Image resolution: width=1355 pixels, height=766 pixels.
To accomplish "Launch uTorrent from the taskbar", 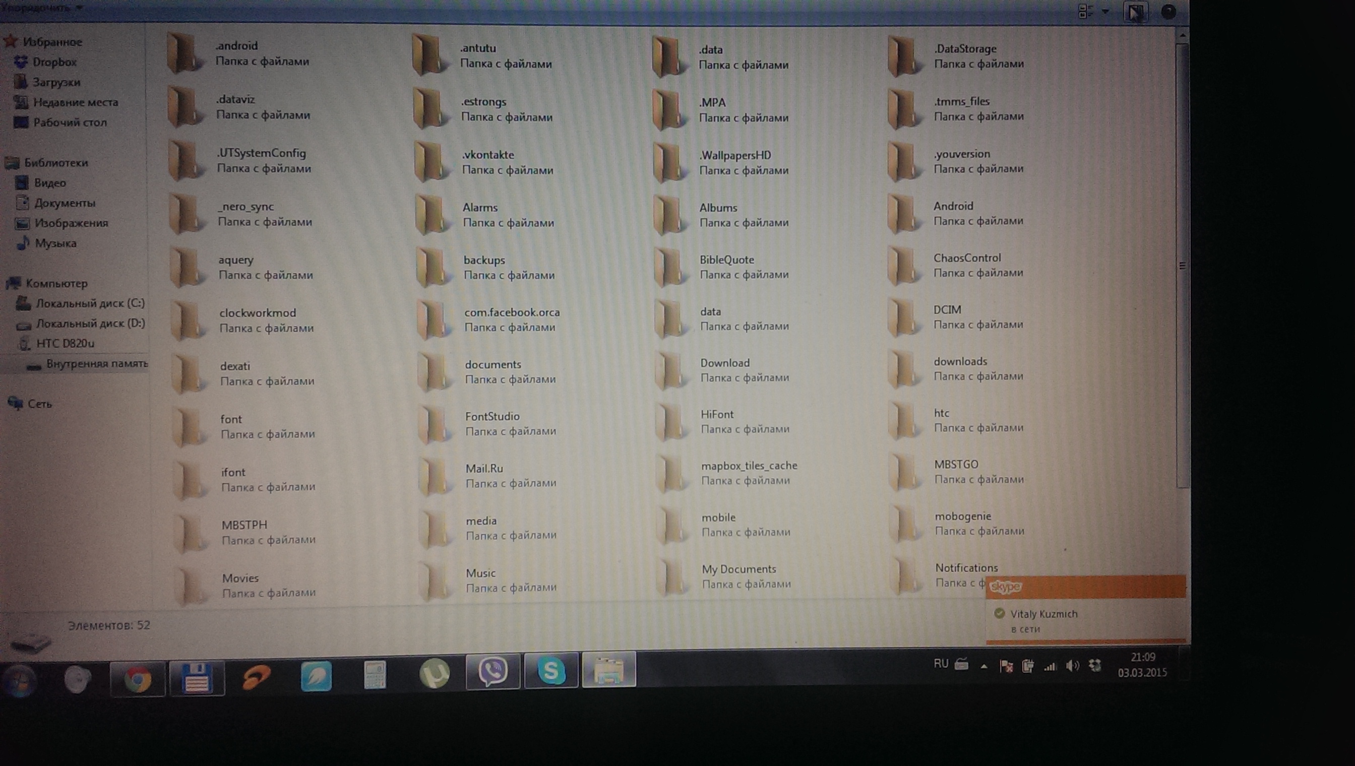I will coord(434,672).
